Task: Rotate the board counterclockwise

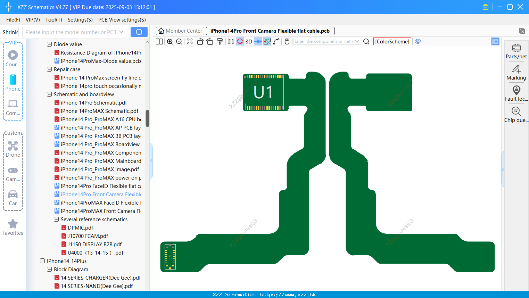Action: coord(200,41)
